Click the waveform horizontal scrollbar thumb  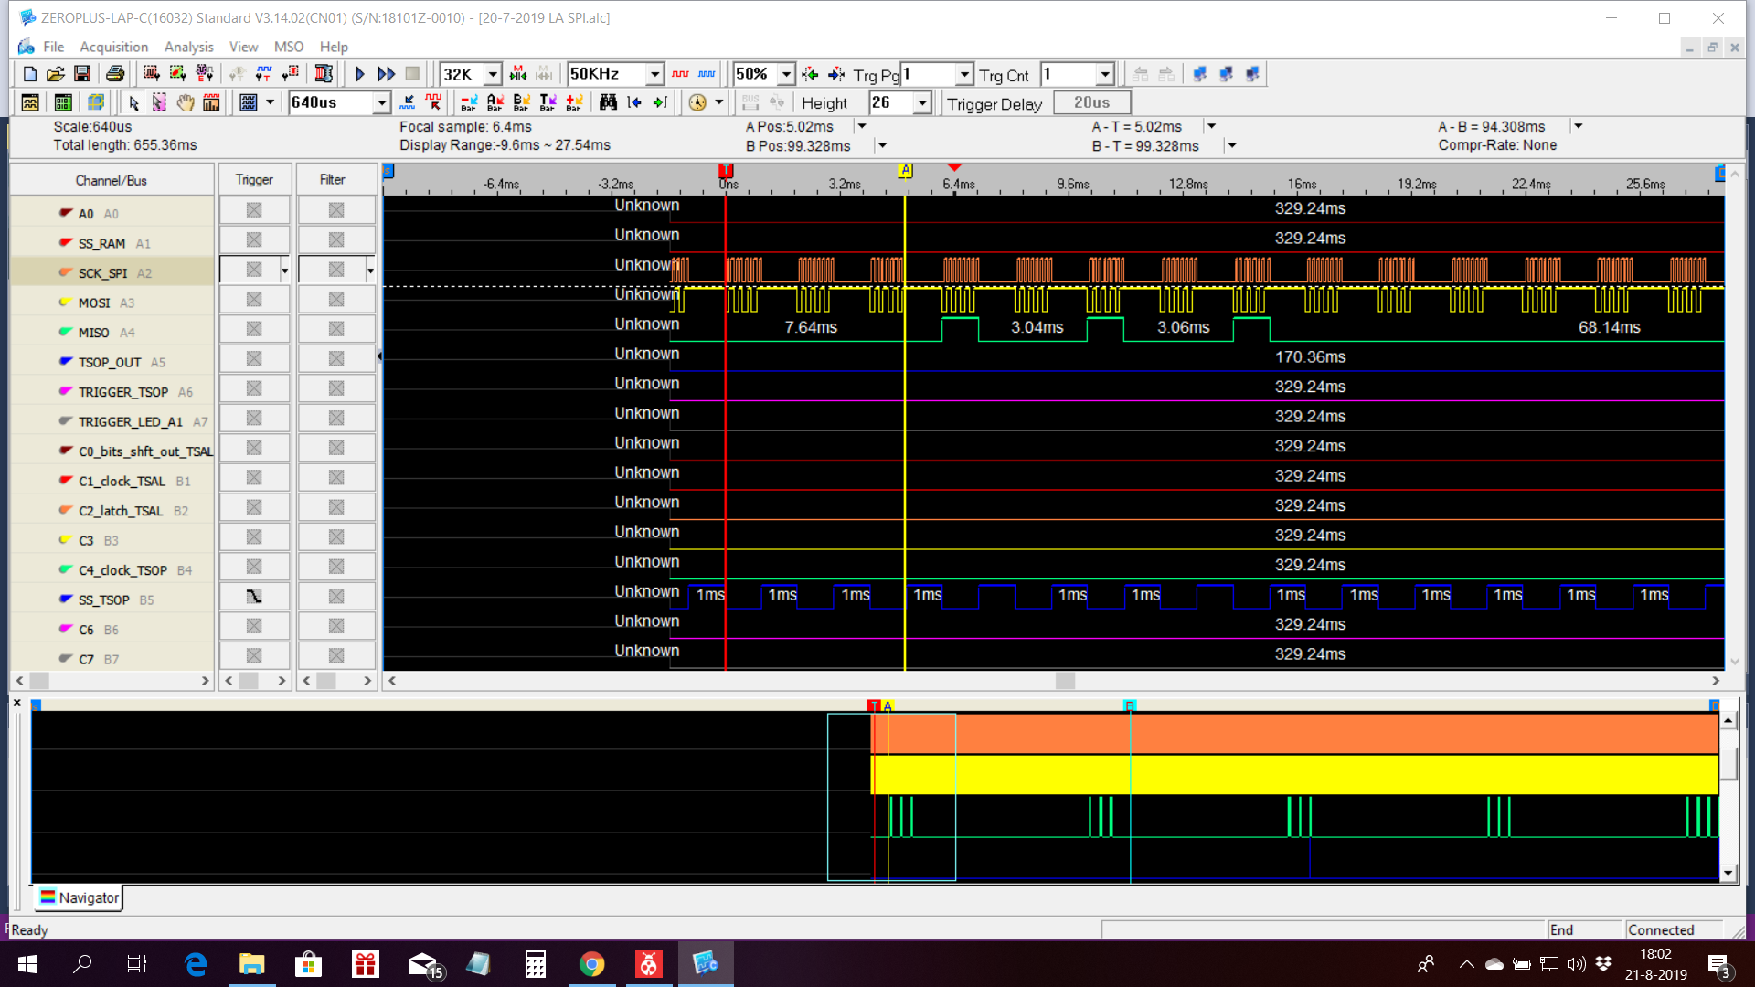[1065, 680]
